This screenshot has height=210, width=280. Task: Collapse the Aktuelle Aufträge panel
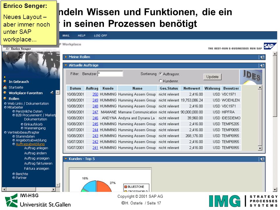pos(66,65)
